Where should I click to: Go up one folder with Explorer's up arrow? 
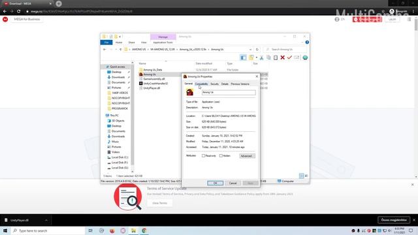coord(120,50)
